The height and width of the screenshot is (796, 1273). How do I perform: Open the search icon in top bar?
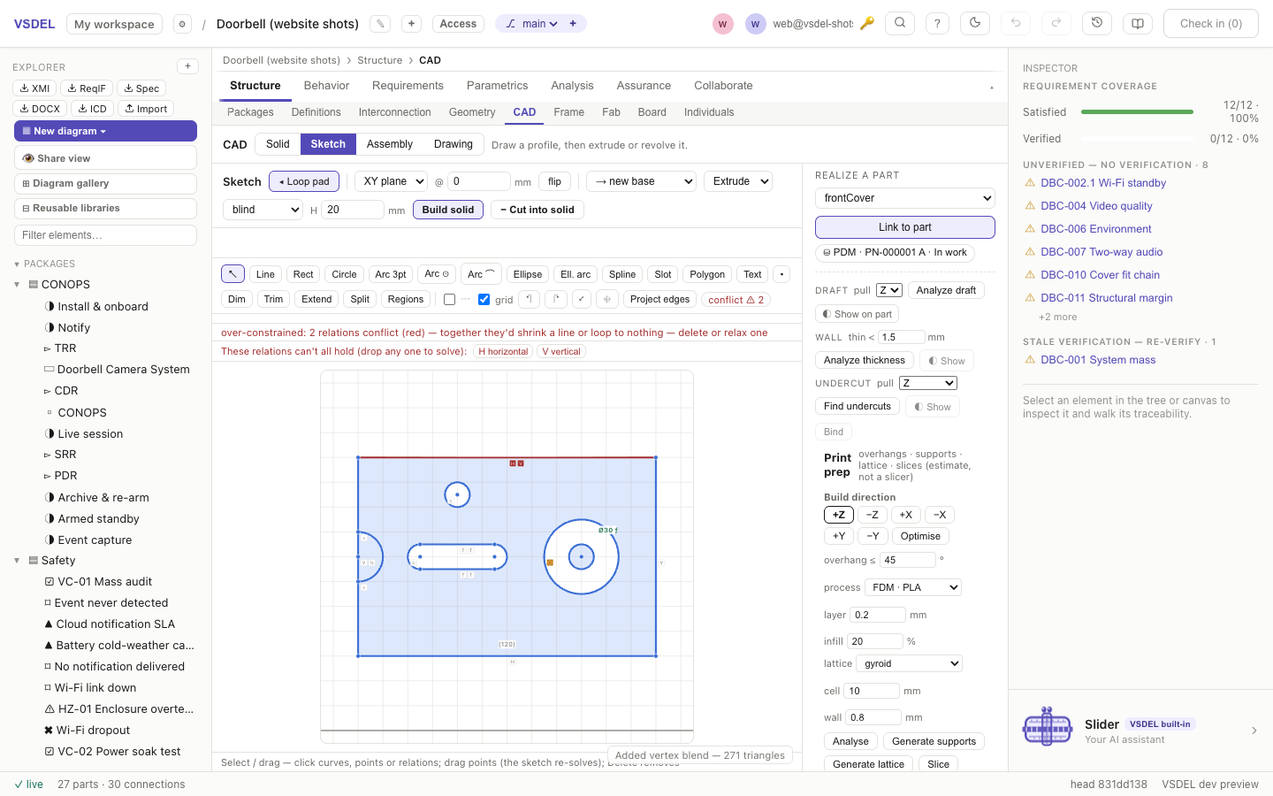(900, 24)
